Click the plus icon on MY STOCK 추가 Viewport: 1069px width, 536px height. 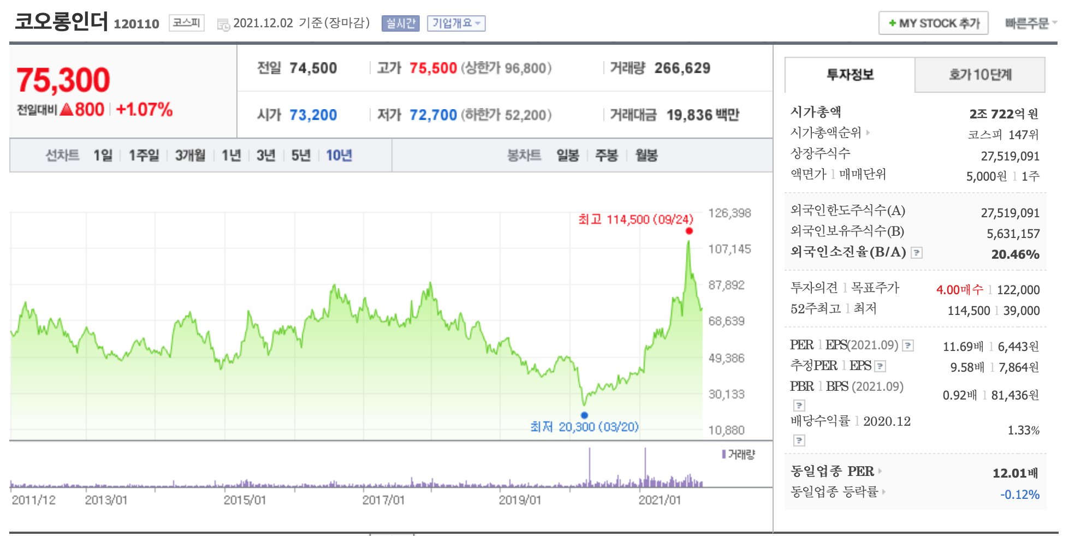tap(892, 23)
